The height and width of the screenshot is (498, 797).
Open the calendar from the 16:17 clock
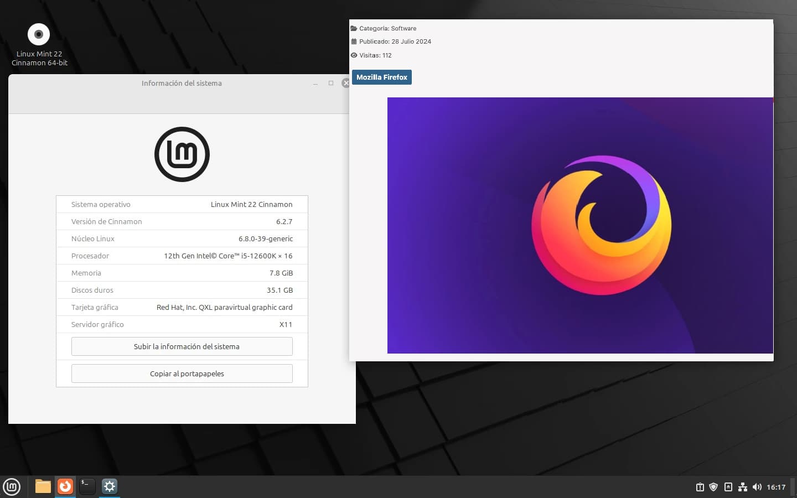pos(776,487)
